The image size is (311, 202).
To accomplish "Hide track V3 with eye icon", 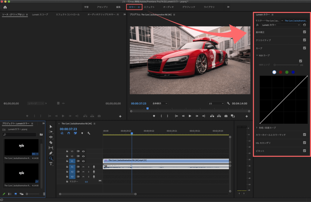I will (x=83, y=151).
